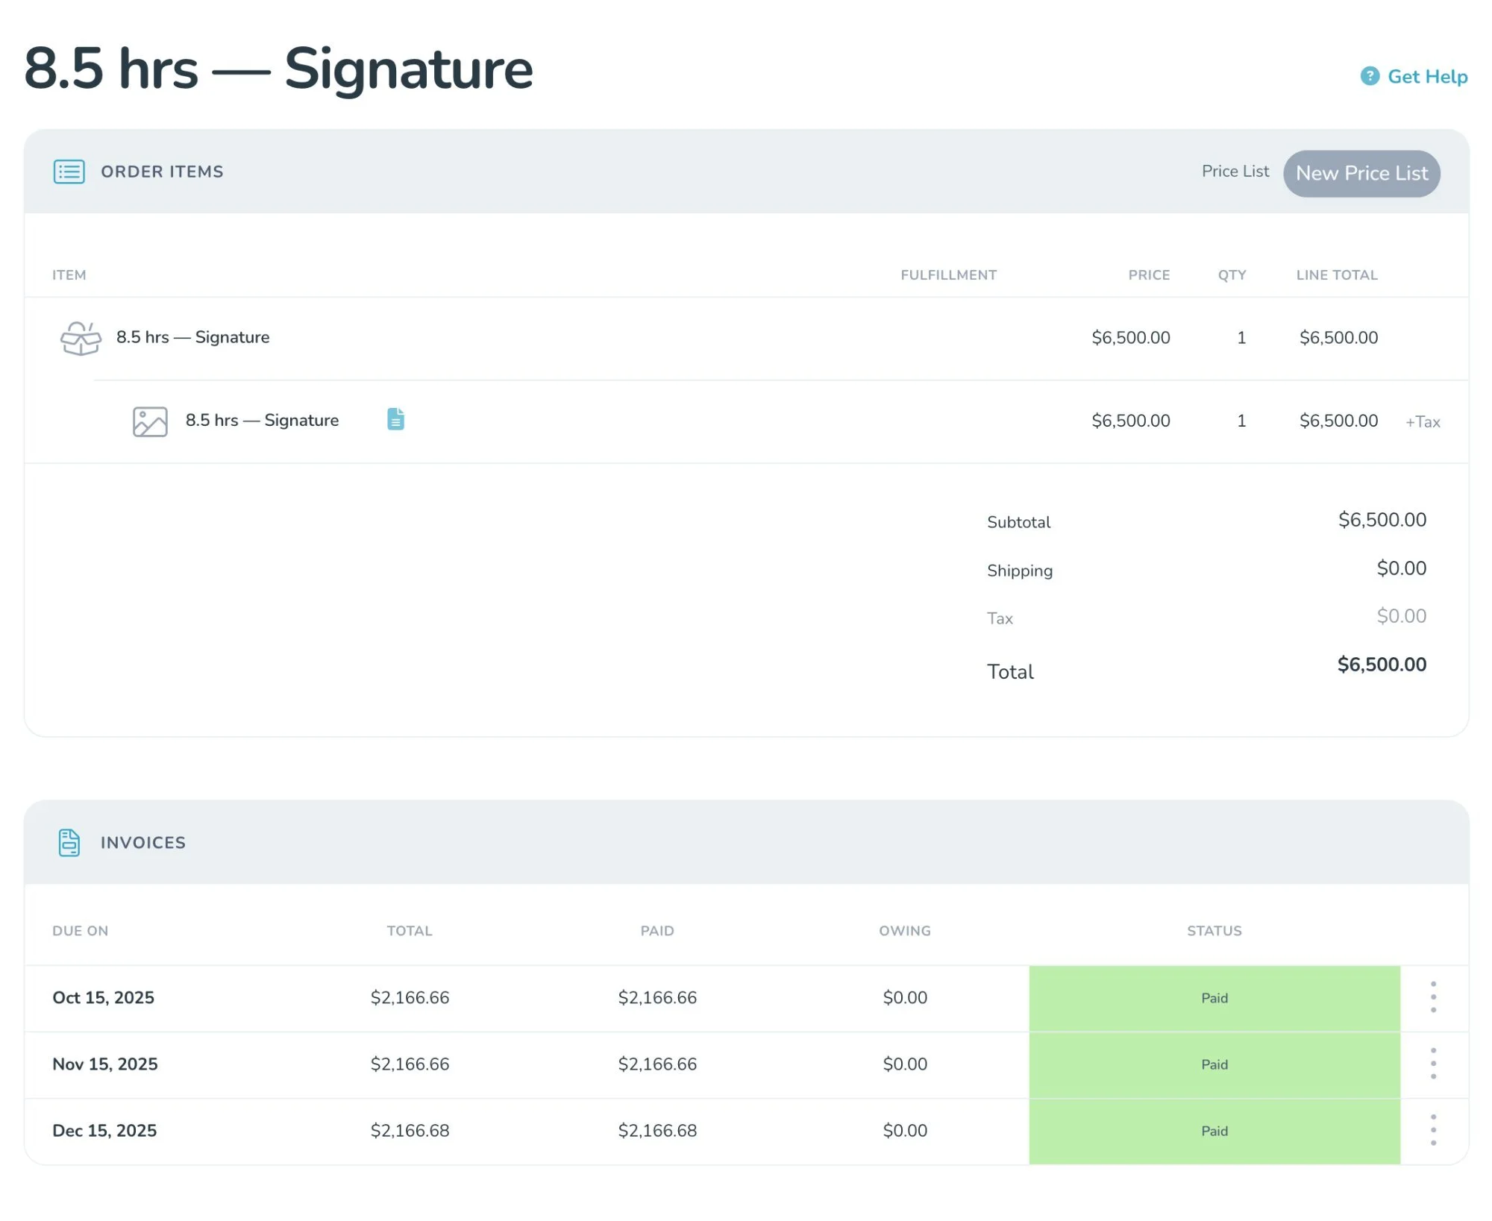Click the nested 8.5 hrs — Signature sub-item

coord(262,421)
